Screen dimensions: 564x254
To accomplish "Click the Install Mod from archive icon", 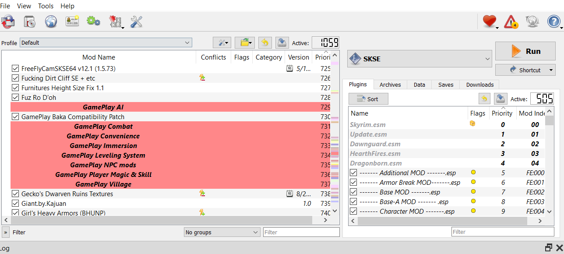I will coord(30,21).
